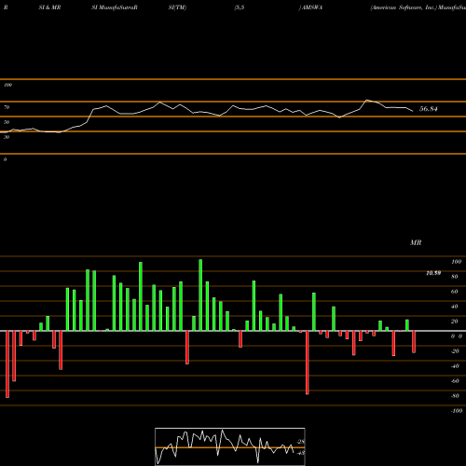Image resolution: width=466 pixels, height=466 pixels.
Task: Click the MR axis label -100
Action: click(457, 411)
